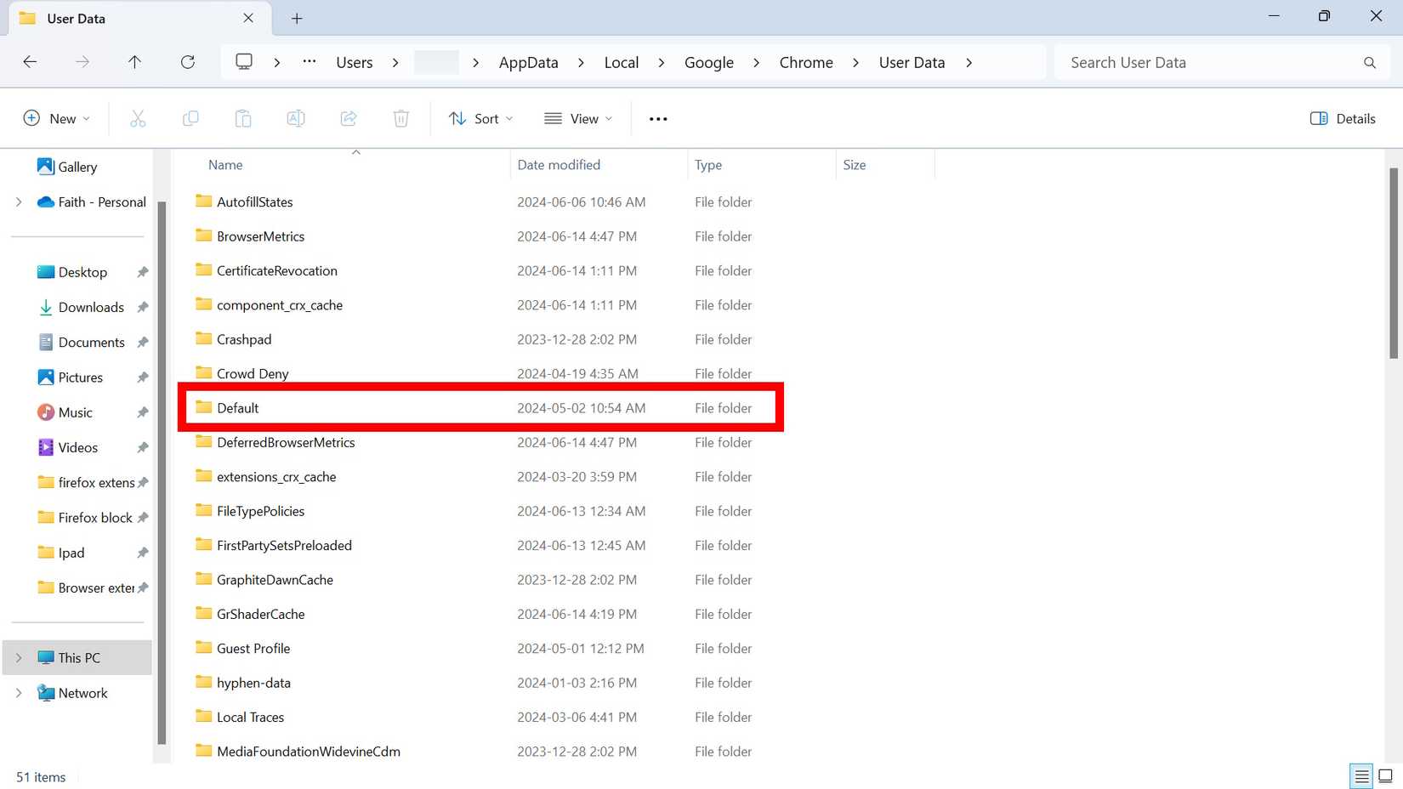The width and height of the screenshot is (1403, 789).
Task: Open the See more options menu
Action: pos(658,119)
